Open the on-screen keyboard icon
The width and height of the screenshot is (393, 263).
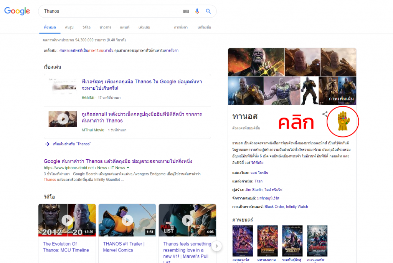(186, 12)
